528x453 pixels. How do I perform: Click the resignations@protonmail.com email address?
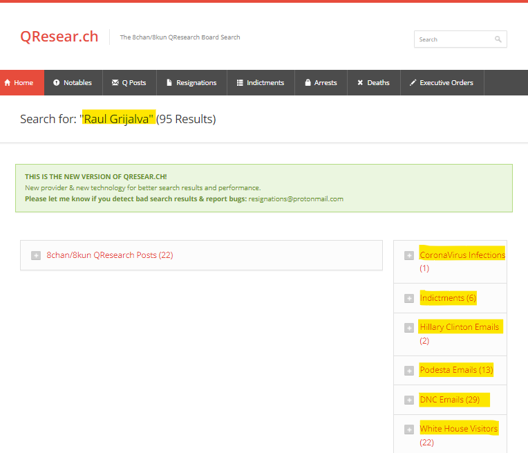296,199
